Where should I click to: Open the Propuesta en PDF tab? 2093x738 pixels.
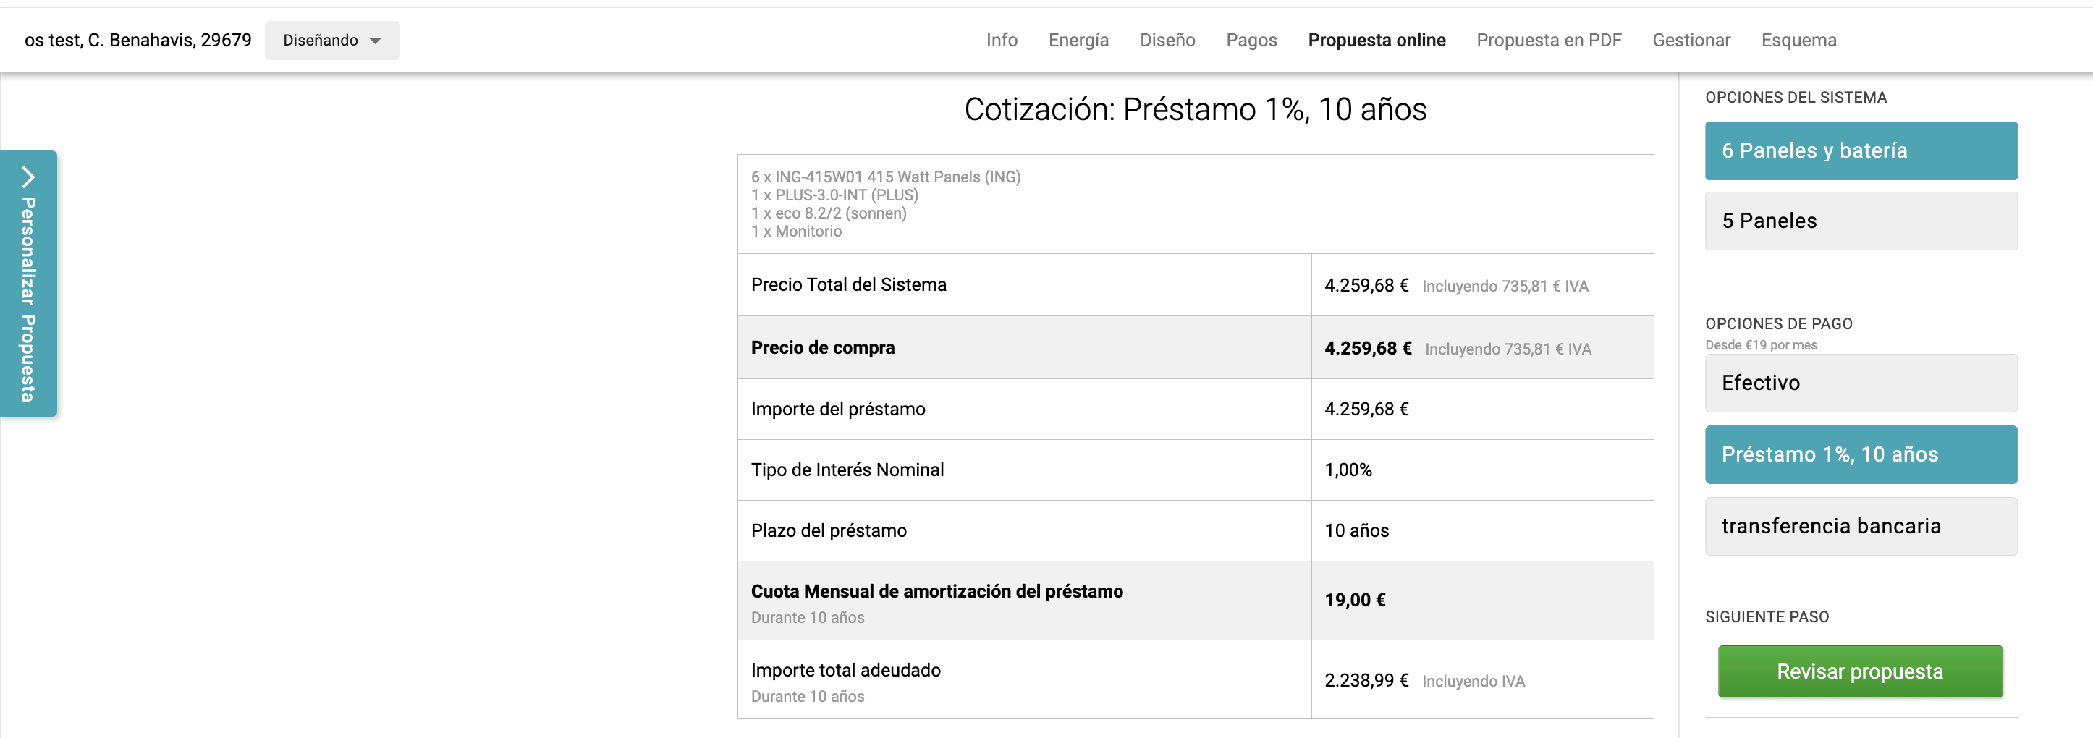coord(1549,41)
